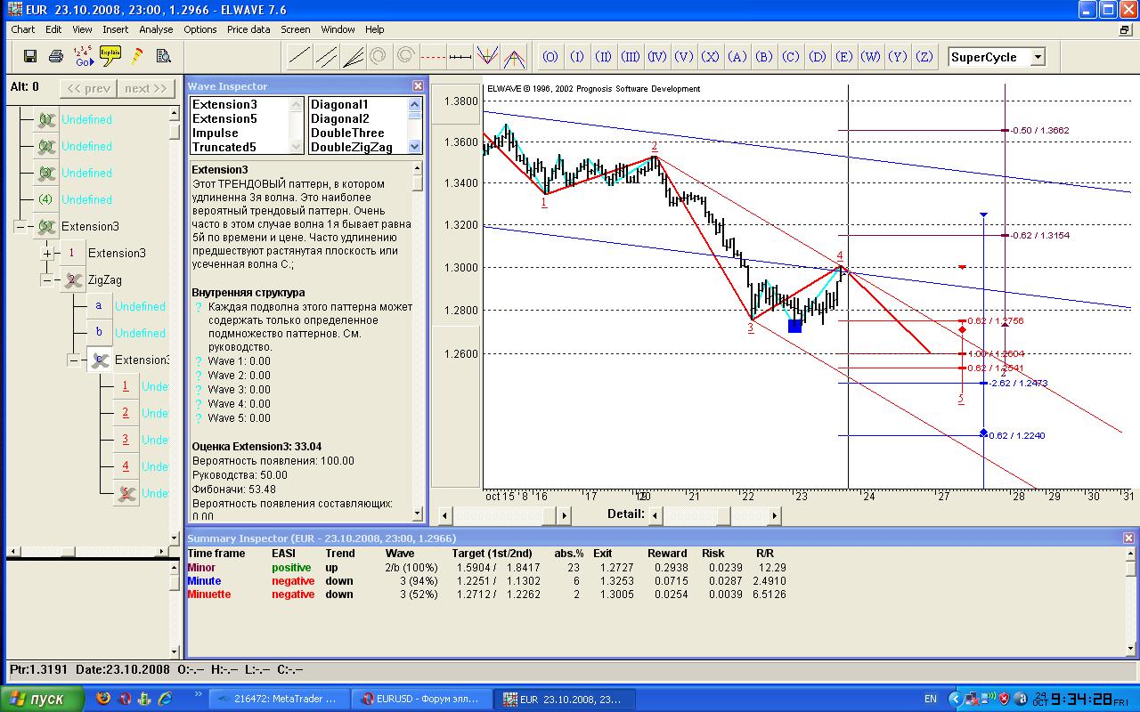This screenshot has width=1140, height=712.
Task: Collapse the wave 2 ZigZag node
Action: coord(46,280)
